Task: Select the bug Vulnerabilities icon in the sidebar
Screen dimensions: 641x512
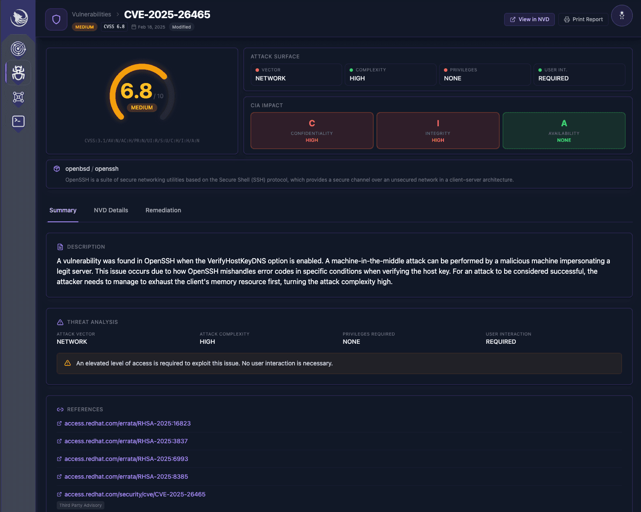Action: (x=18, y=73)
